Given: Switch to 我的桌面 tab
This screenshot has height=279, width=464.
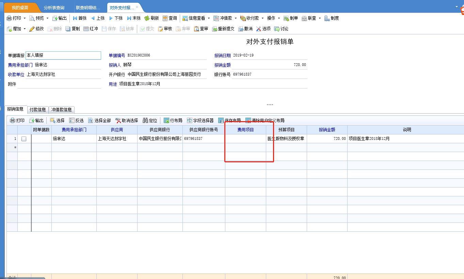Looking at the screenshot, I should [x=20, y=7].
